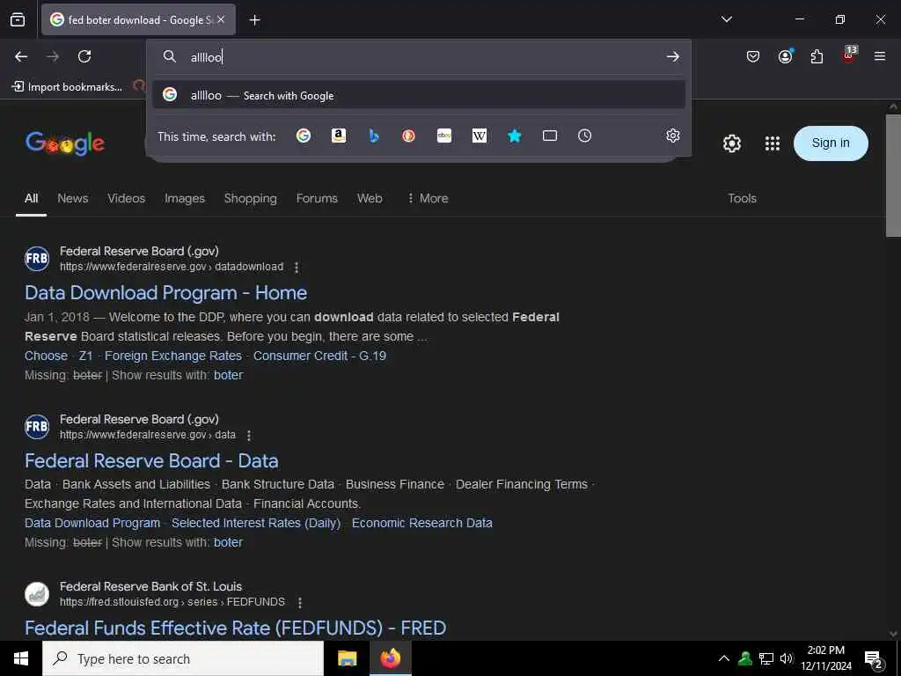The width and height of the screenshot is (901, 676).
Task: Open the Data Download Program sitelink
Action: (x=92, y=523)
